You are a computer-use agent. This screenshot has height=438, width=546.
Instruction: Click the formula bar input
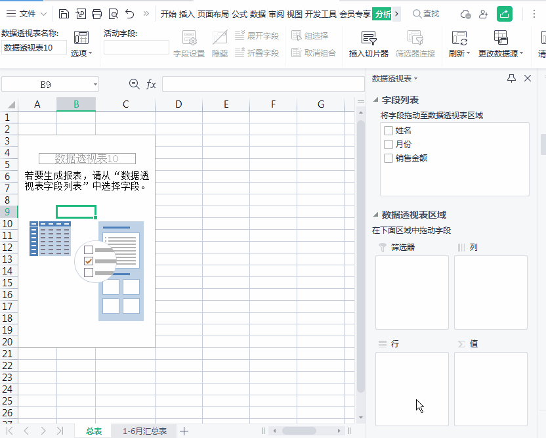263,84
